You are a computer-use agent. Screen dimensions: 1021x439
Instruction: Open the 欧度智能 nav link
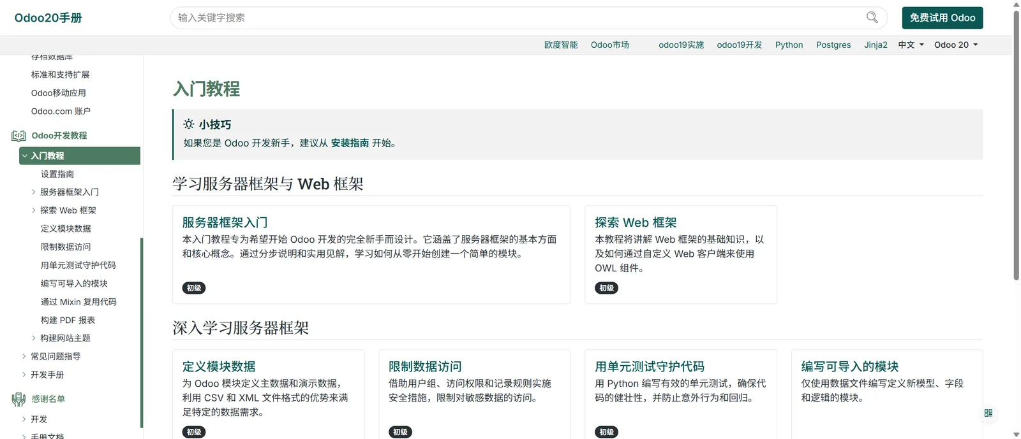point(561,45)
